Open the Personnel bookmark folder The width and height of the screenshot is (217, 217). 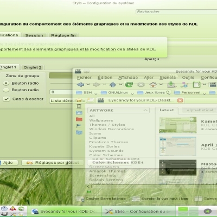[x=188, y=93]
